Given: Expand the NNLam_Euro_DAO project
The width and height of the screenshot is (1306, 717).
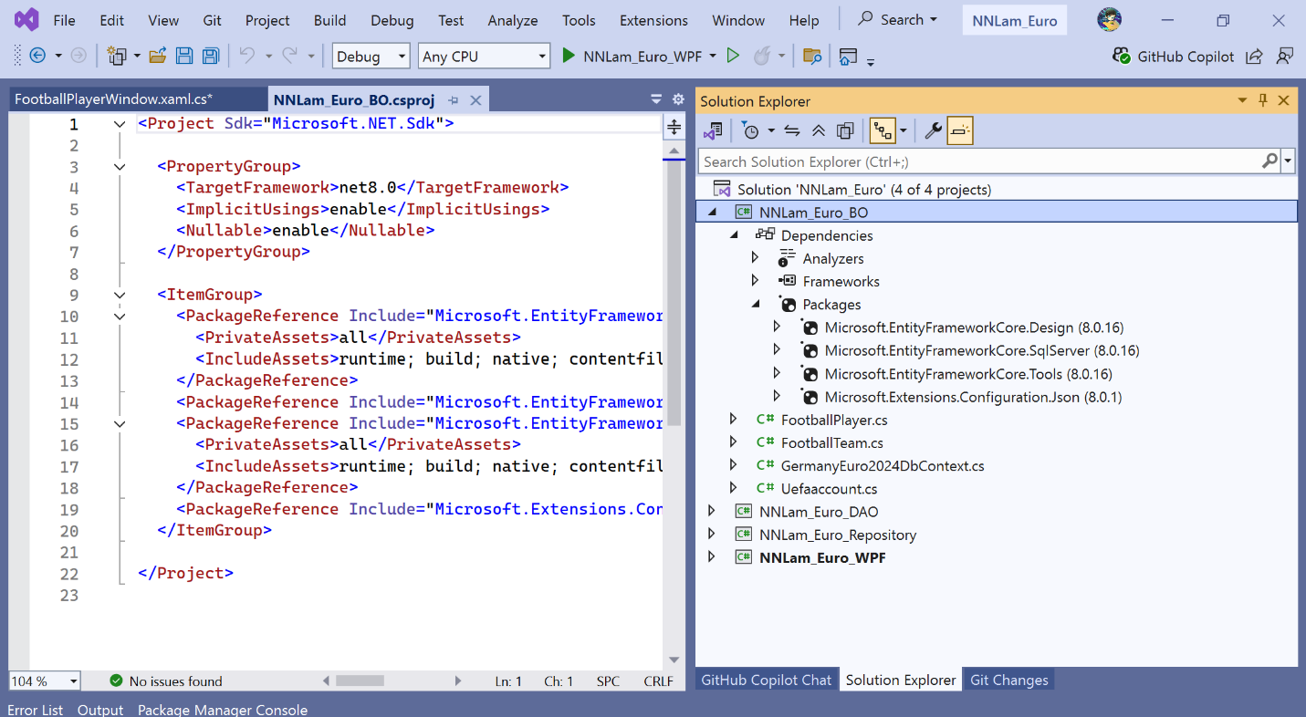Looking at the screenshot, I should [x=713, y=512].
